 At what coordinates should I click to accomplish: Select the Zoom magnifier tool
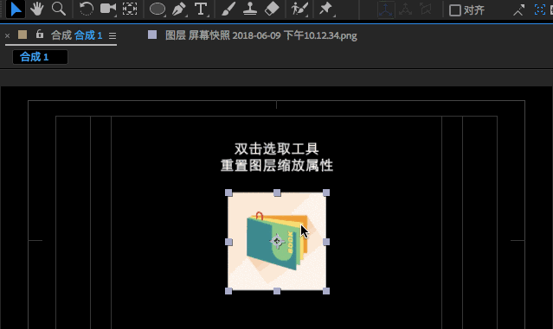pos(59,9)
